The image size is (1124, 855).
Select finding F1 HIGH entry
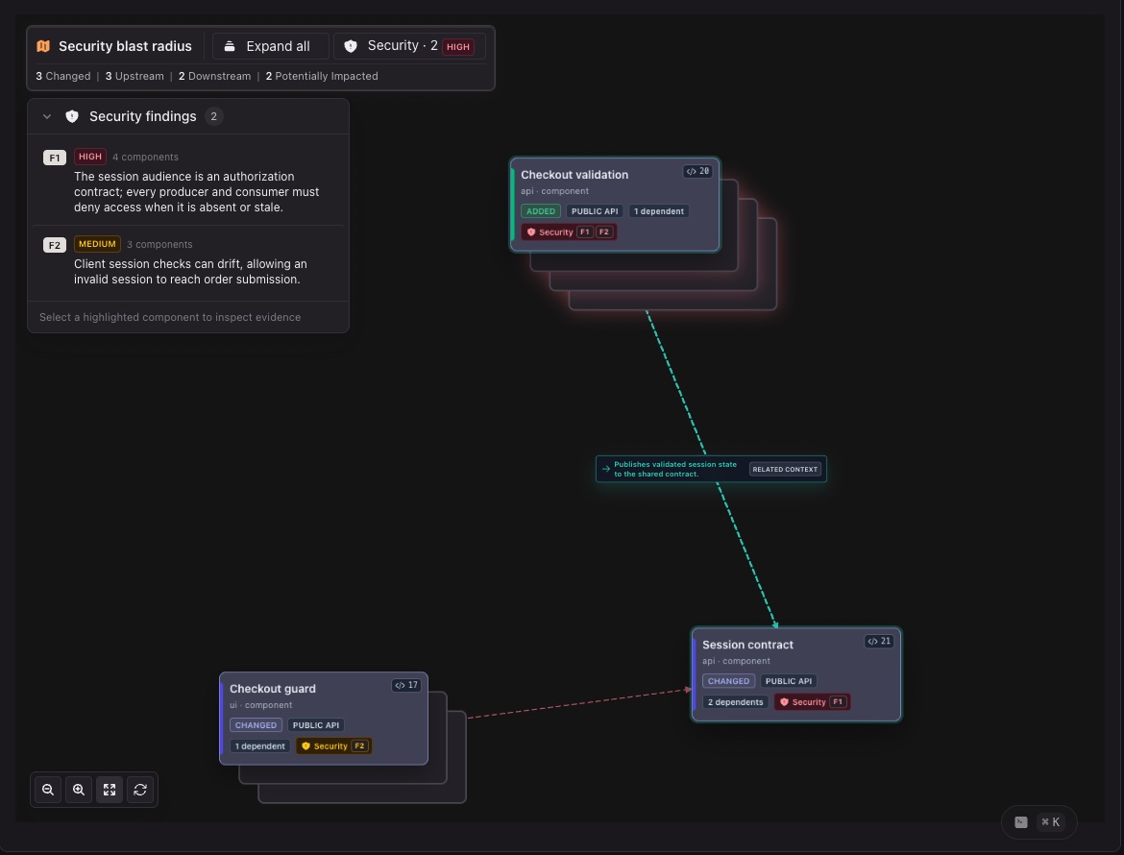click(187, 182)
